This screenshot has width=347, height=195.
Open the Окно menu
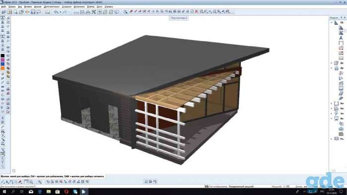click(100, 7)
